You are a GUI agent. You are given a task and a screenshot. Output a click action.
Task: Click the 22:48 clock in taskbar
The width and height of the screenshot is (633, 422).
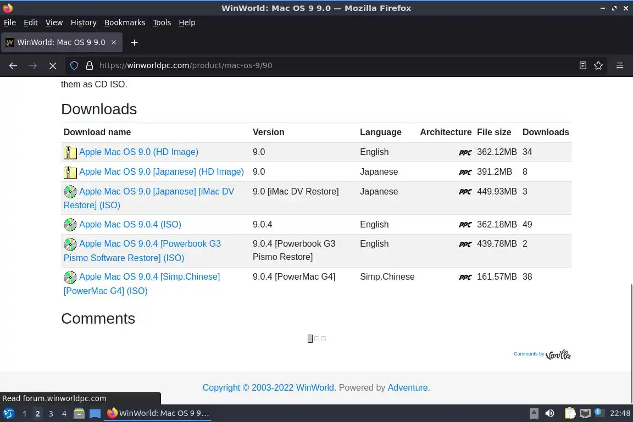coord(620,413)
